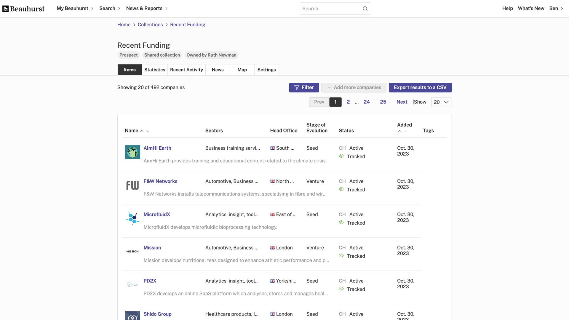Viewport: 569px width, 320px height.
Task: Toggle tracked eye icon for Mission
Action: click(x=341, y=256)
